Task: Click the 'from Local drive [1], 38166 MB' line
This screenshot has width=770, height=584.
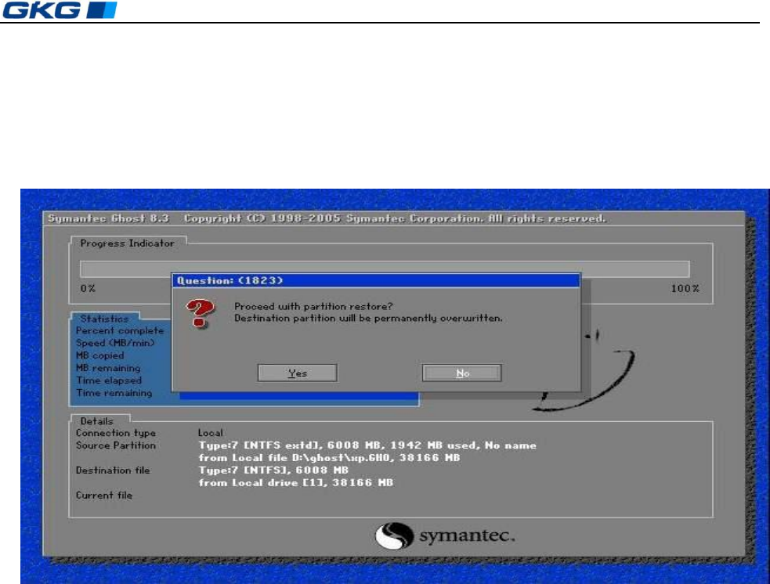Action: pyautogui.click(x=295, y=483)
